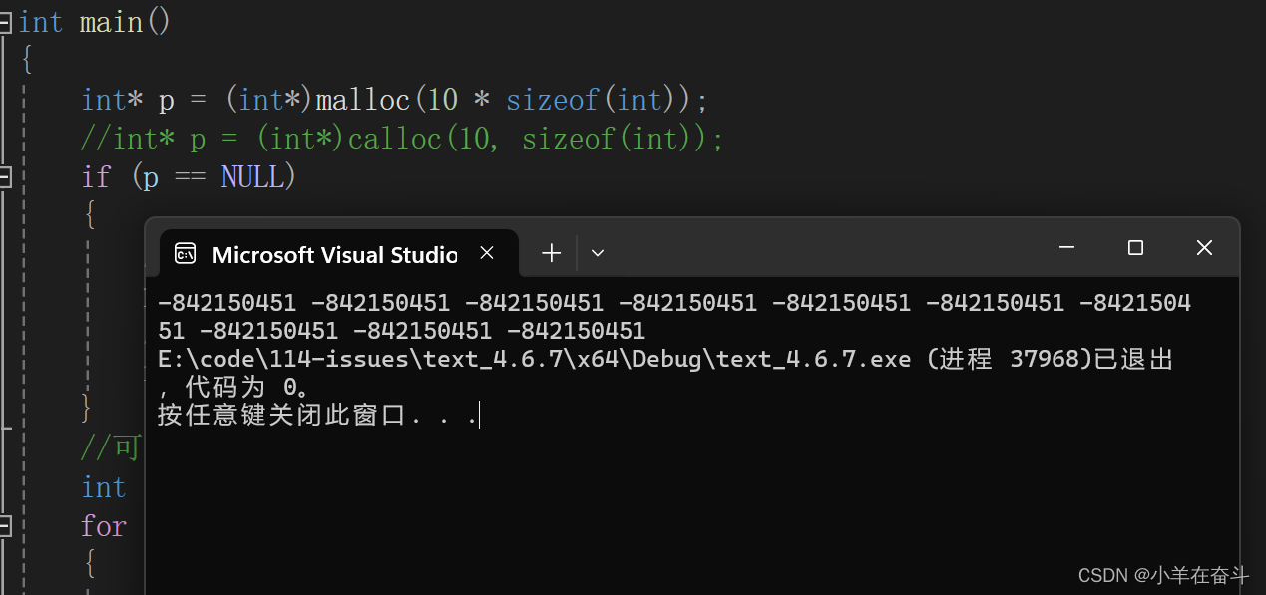Open a new console tab with plus
Viewport: 1266px width, 595px height.
tap(551, 253)
